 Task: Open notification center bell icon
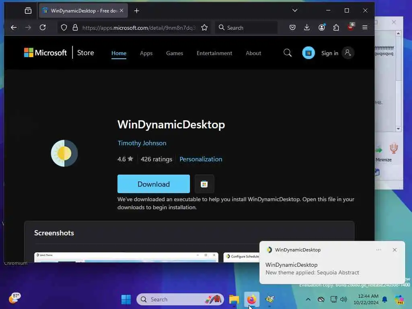(385, 299)
